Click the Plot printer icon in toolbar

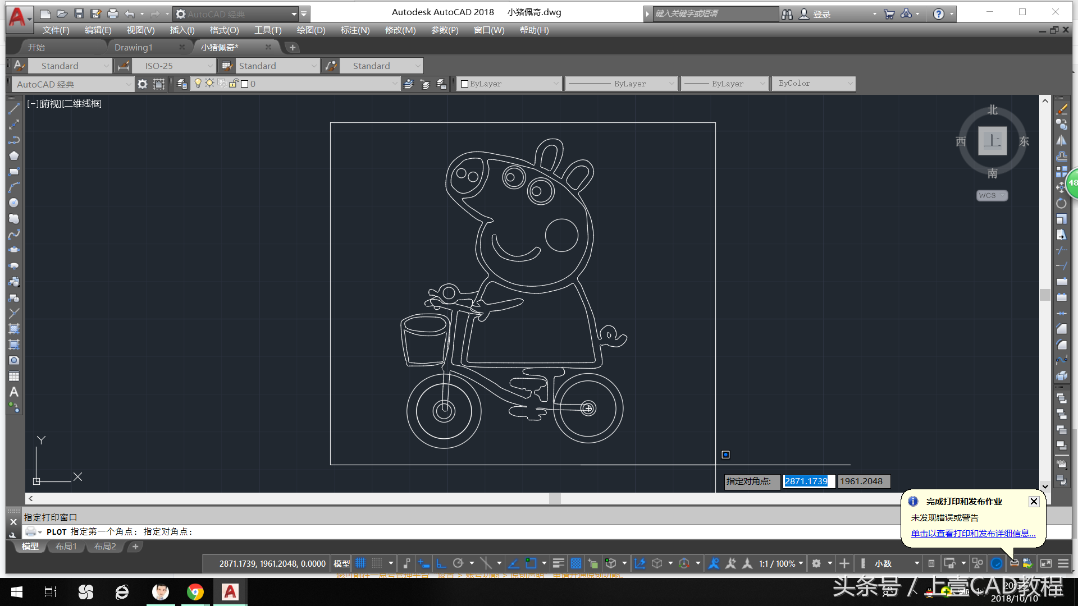(113, 13)
